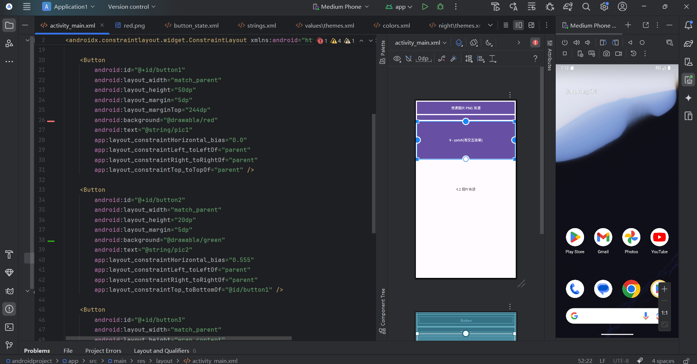Open the Build hammer tool window
This screenshot has height=364, width=697.
pos(9,254)
